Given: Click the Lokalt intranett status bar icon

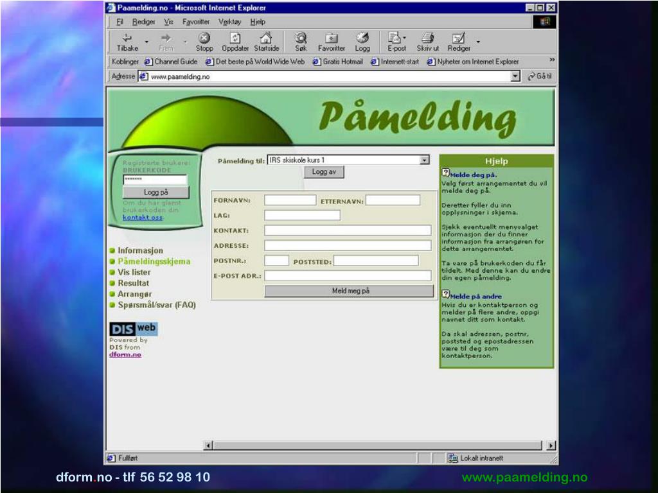Looking at the screenshot, I should point(452,458).
